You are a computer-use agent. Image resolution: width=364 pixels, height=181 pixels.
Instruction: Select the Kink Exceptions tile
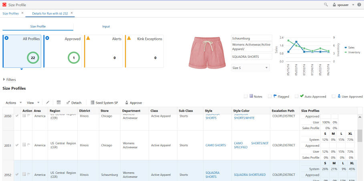(x=144, y=51)
